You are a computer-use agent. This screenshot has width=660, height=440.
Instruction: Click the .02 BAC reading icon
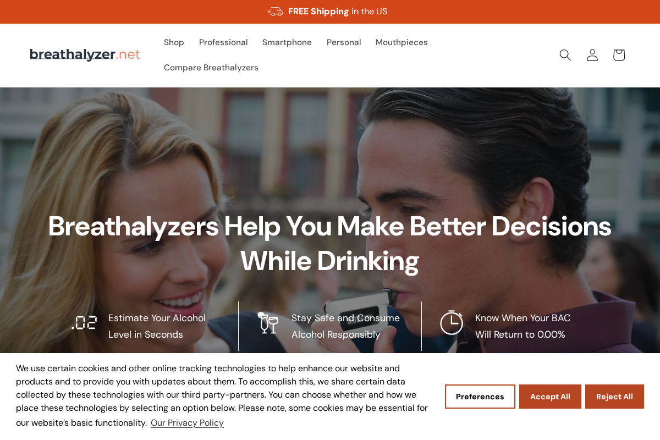click(x=84, y=322)
